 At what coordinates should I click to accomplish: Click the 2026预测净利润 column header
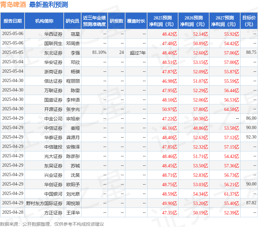click(194, 21)
